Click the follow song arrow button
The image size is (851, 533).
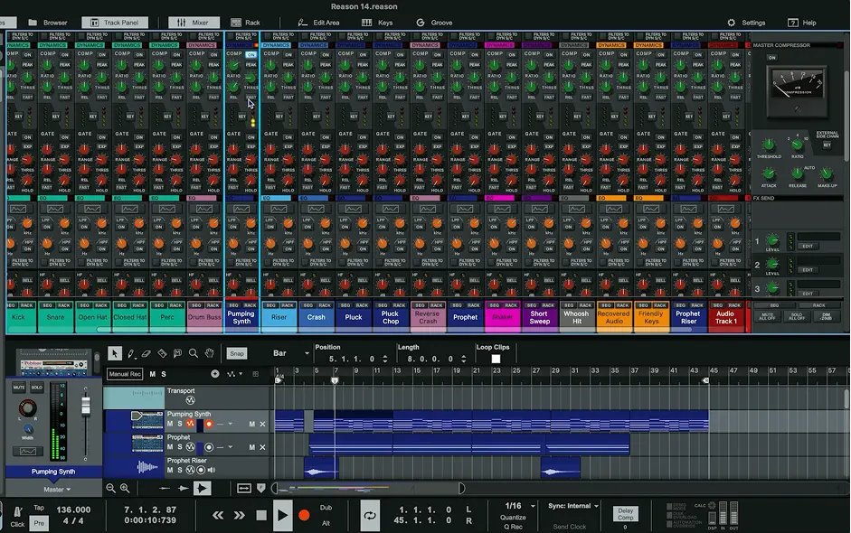tap(202, 489)
